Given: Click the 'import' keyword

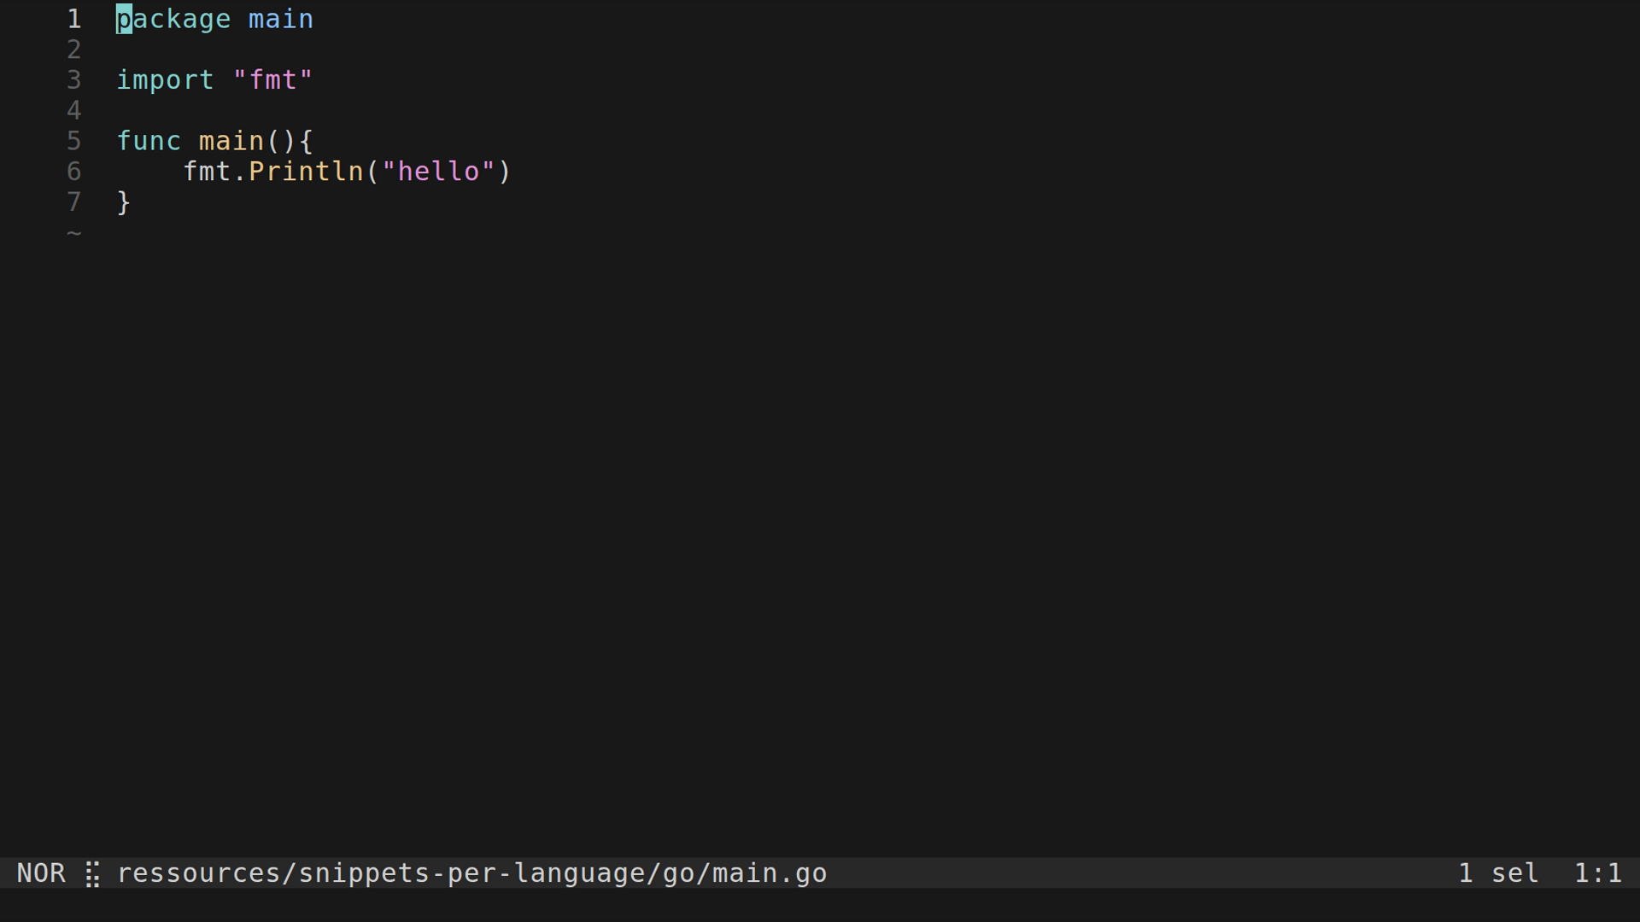Looking at the screenshot, I should click(165, 80).
